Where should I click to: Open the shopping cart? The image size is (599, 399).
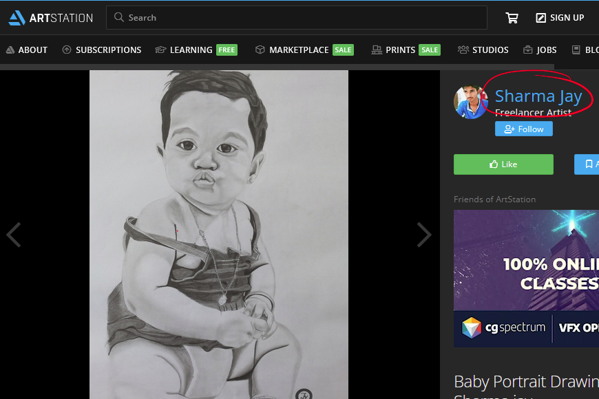[x=512, y=18]
